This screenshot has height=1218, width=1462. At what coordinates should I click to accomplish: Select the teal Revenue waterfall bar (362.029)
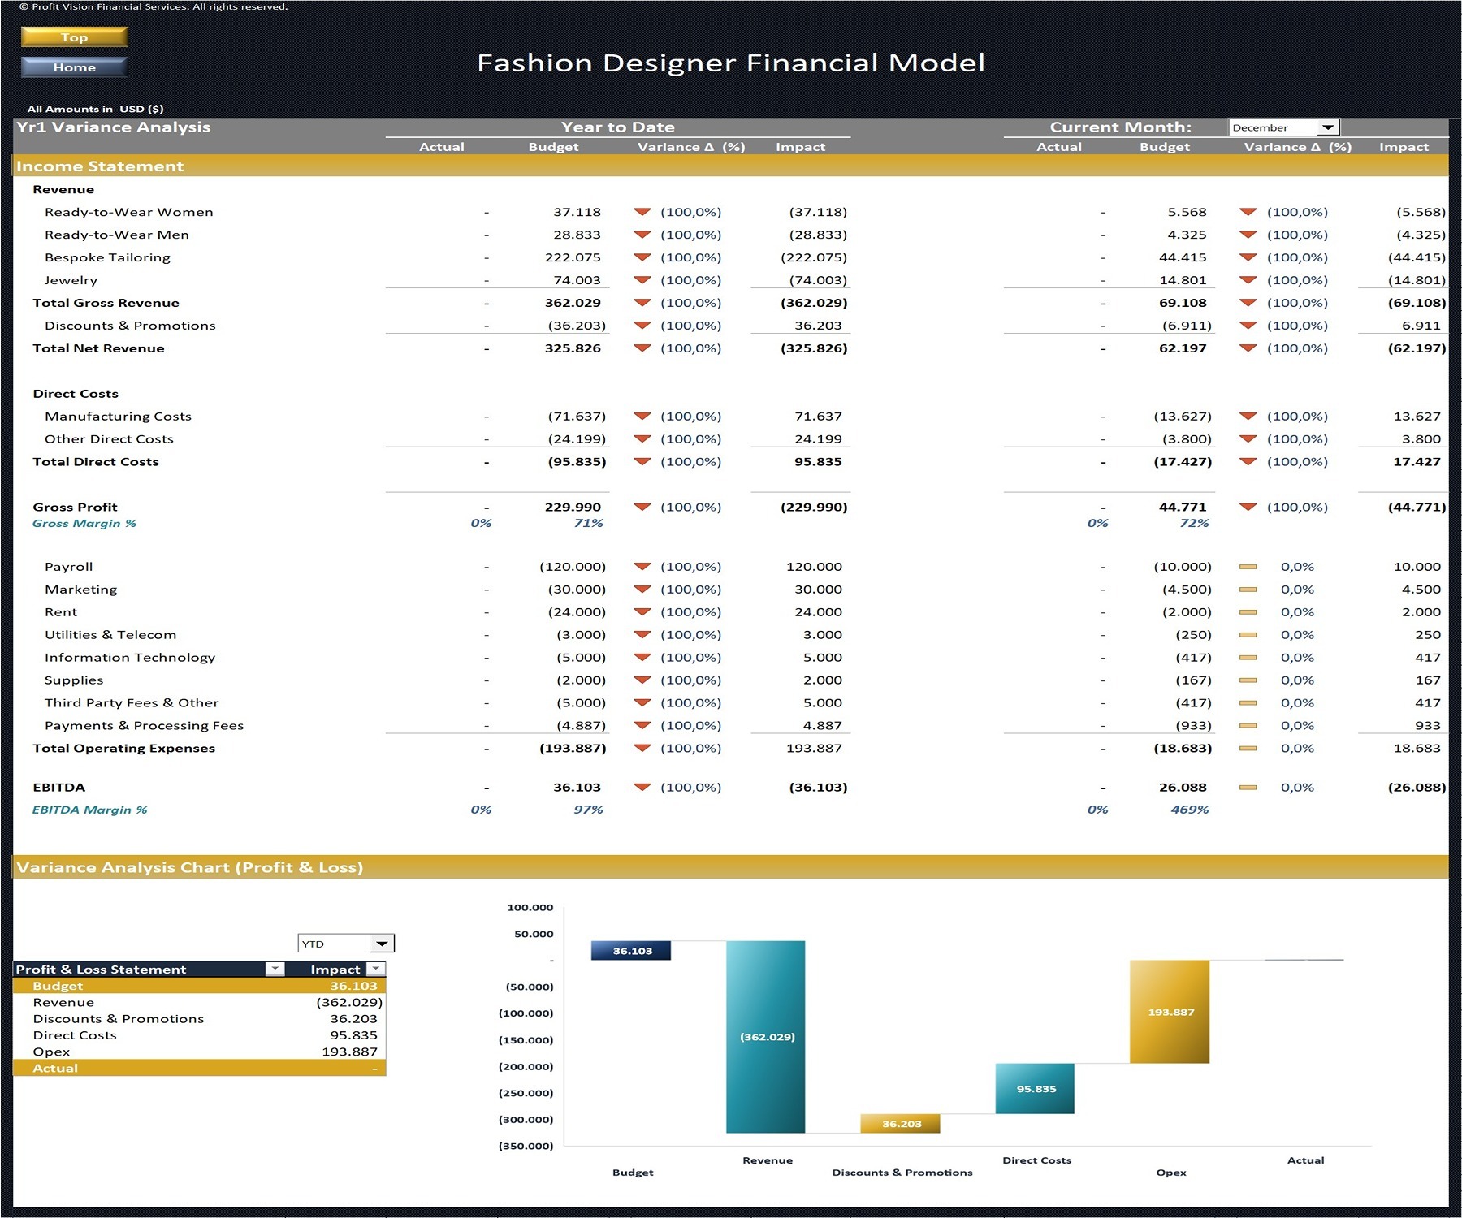[766, 1037]
